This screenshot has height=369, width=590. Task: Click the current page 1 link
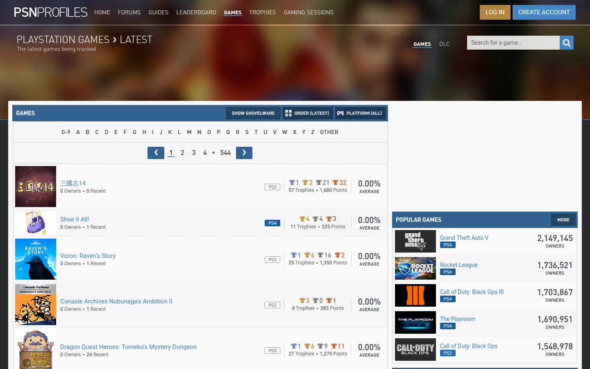pos(171,153)
